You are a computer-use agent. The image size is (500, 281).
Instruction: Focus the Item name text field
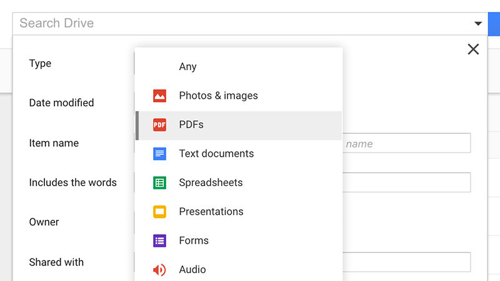tap(406, 144)
